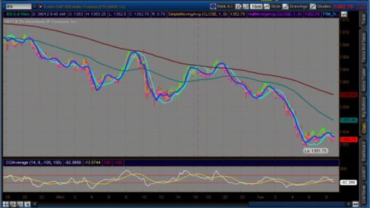The image size is (370, 208).
Task: Click the date readout D: 3/6/12 8:45 AM
Action: 49,14
